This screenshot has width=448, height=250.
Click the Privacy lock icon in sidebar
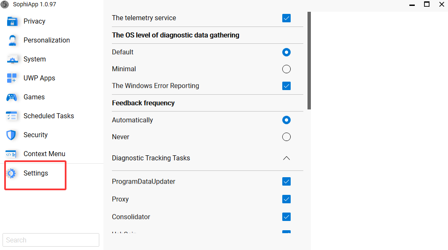[12, 21]
